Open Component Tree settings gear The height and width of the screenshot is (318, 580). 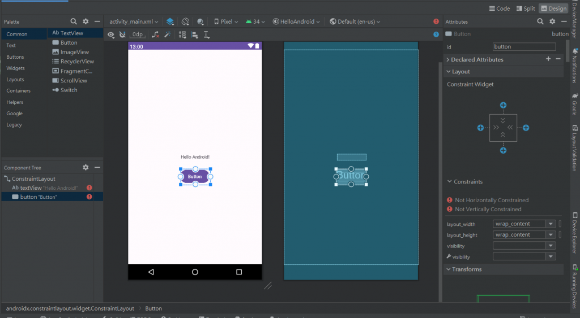click(x=86, y=168)
